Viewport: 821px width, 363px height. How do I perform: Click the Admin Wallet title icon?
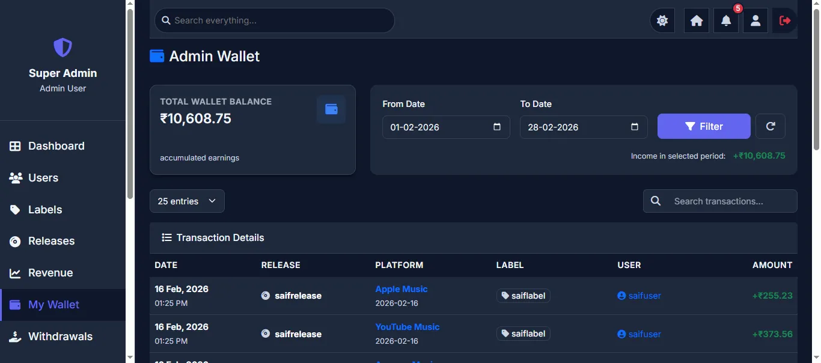click(157, 56)
